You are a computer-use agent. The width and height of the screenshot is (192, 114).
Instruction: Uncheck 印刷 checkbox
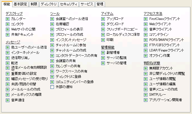(x=103, y=40)
